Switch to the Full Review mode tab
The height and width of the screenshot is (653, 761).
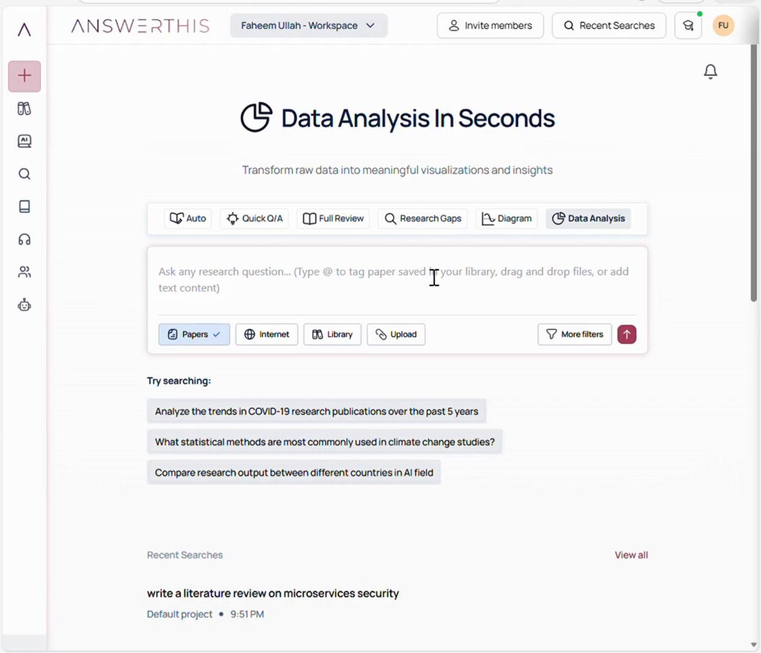(334, 218)
